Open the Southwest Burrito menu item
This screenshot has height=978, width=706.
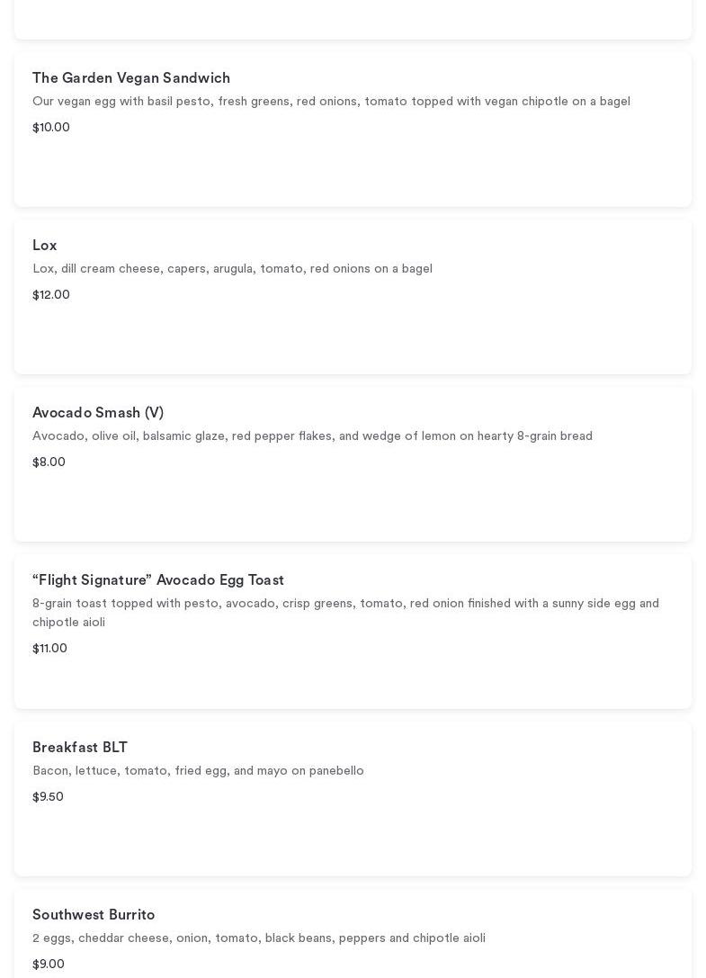94,915
